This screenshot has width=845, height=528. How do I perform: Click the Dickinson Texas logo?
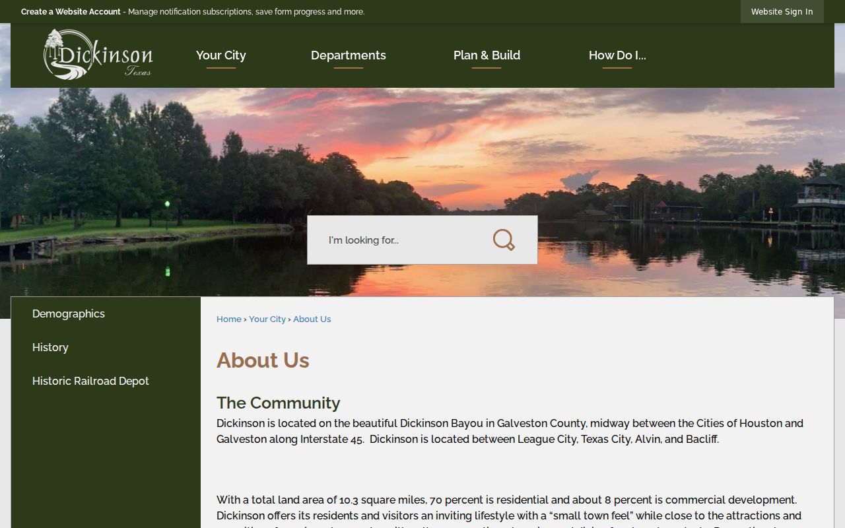pos(98,54)
